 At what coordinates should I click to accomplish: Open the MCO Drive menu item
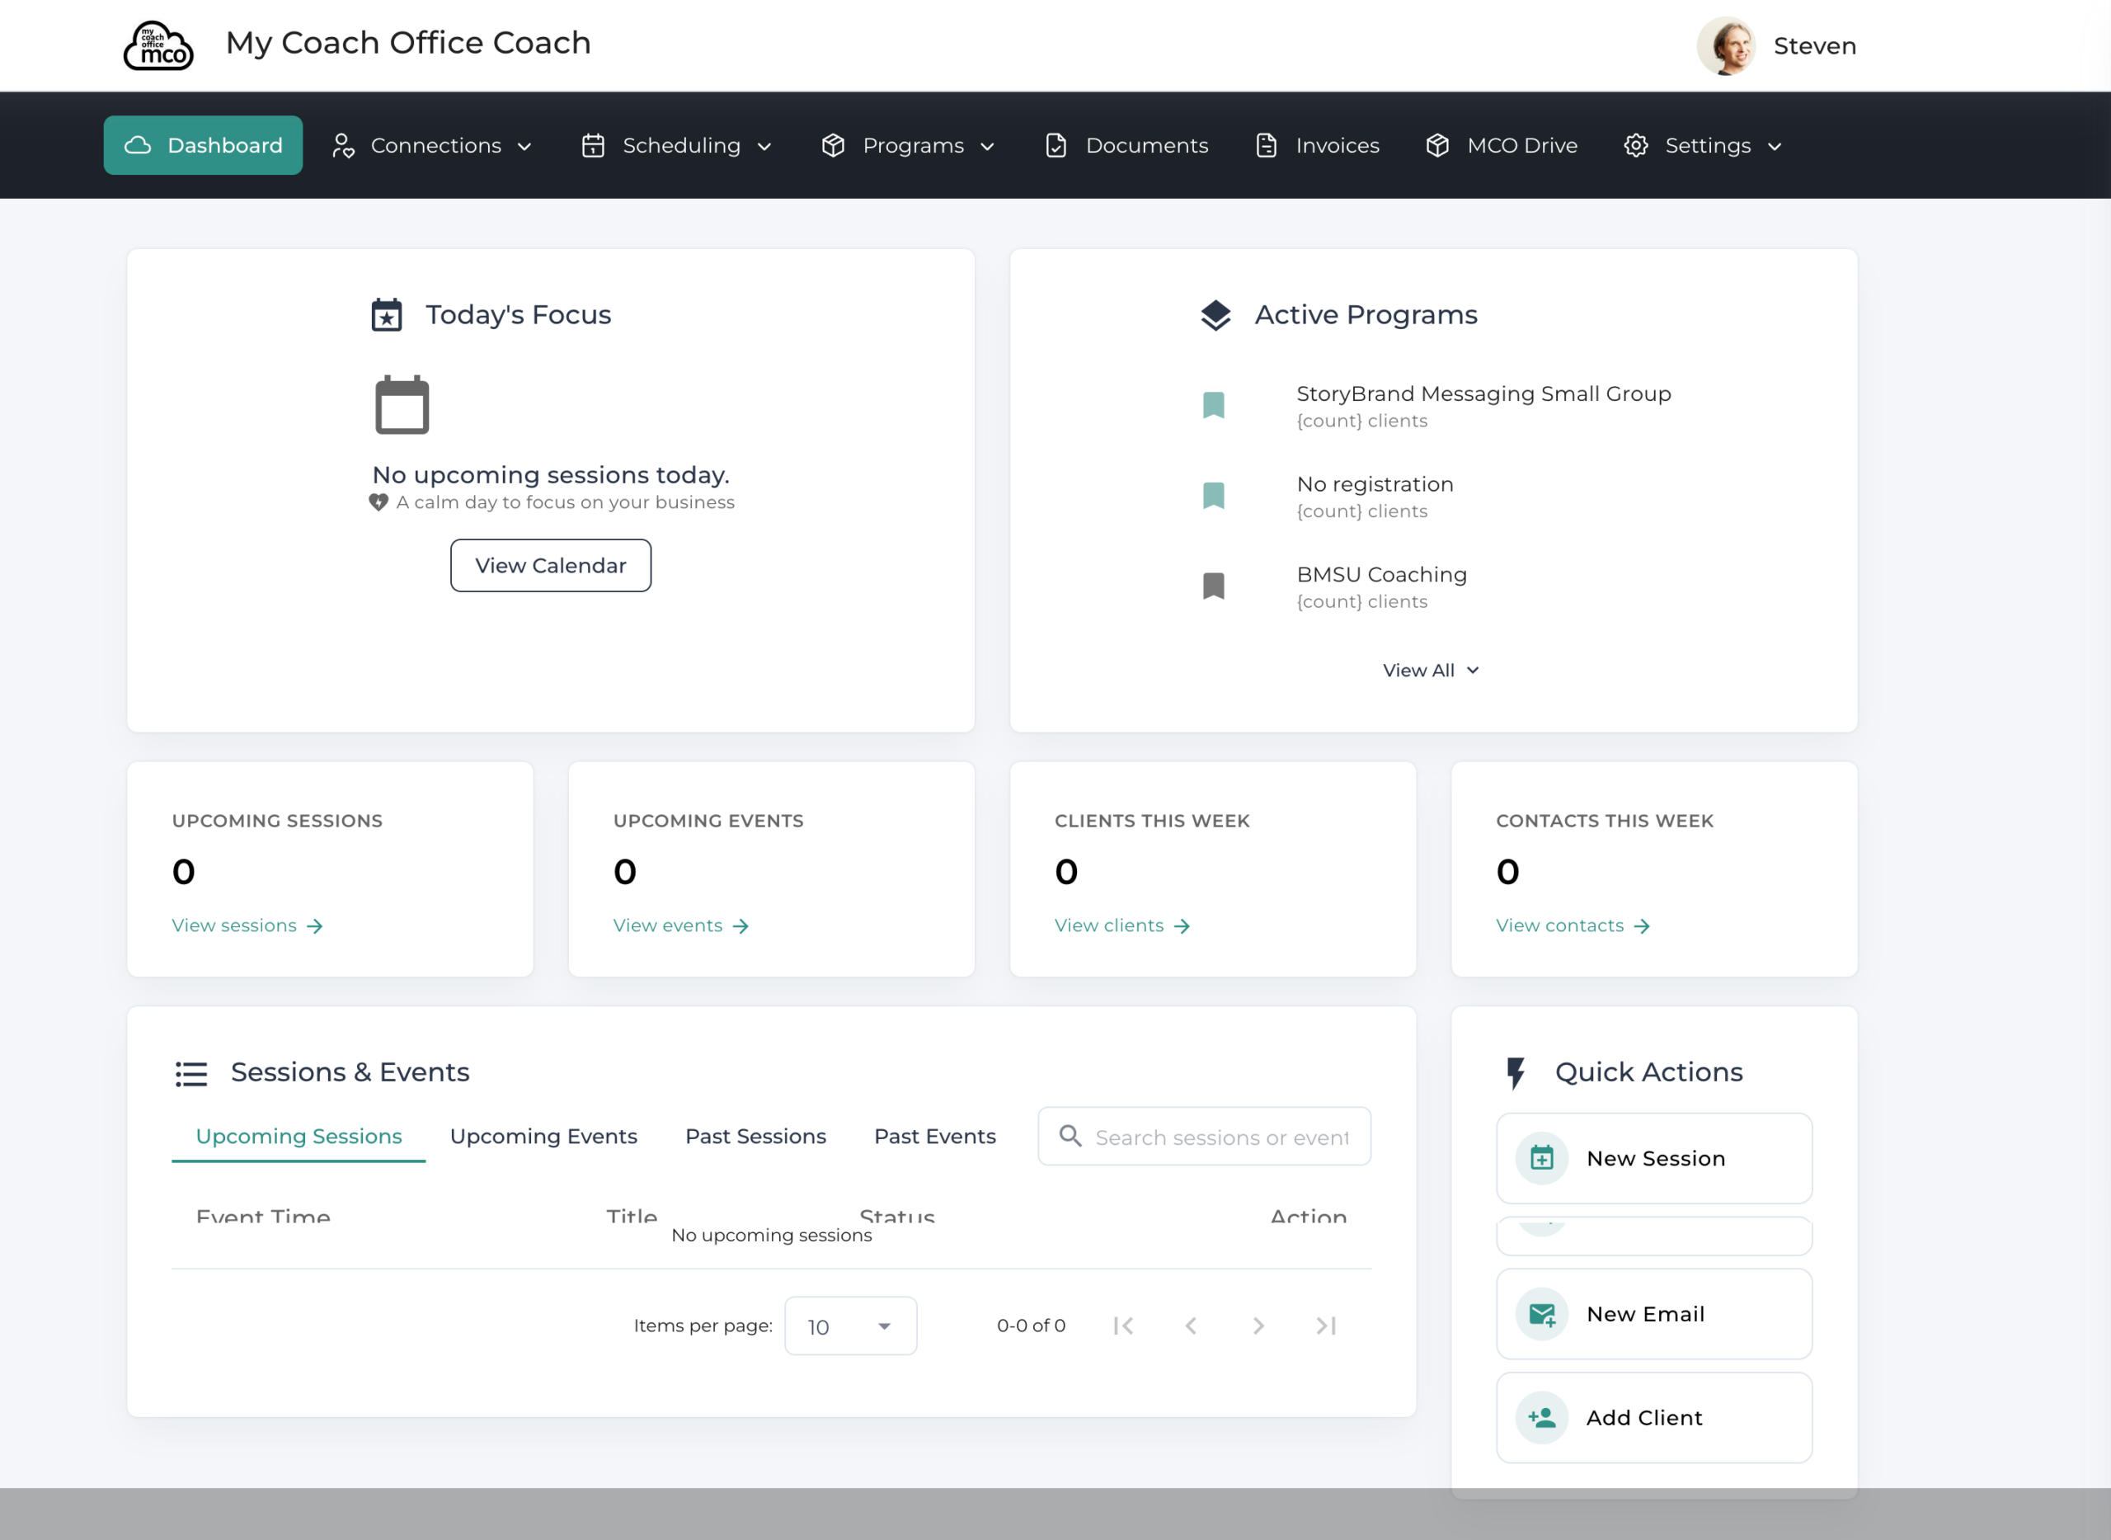click(x=1502, y=145)
